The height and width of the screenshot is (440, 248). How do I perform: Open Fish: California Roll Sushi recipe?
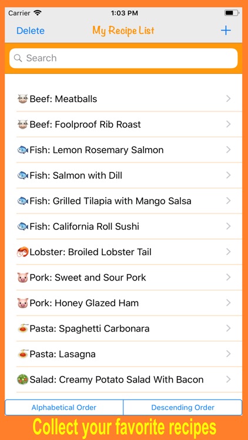coord(129,226)
